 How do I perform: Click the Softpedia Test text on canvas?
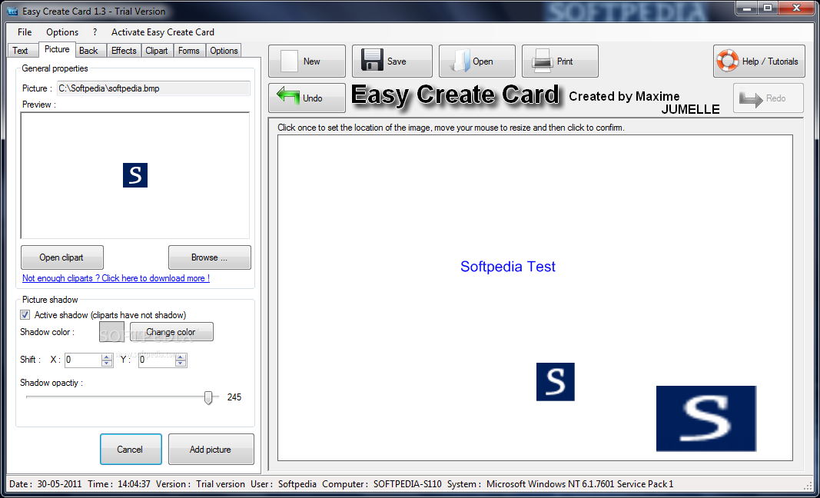(508, 267)
